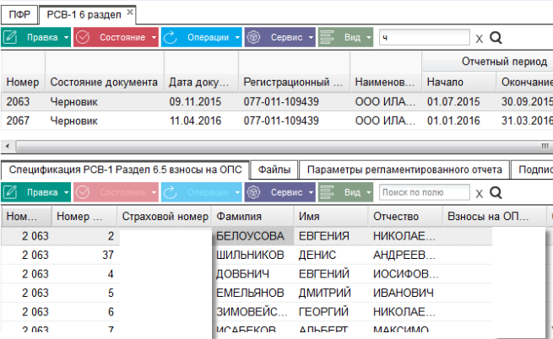Screen dimensions: 553x339
Task: Click the upper Вид lines icon
Action: (x=327, y=37)
